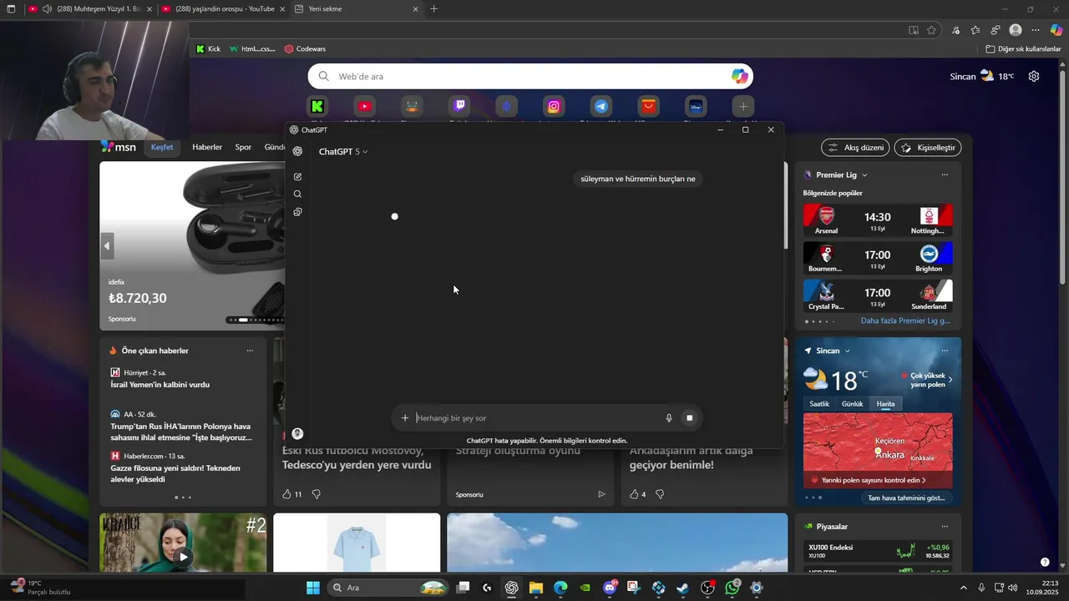Open the Disney+ shortcut tile
The height and width of the screenshot is (601, 1069).
point(696,106)
